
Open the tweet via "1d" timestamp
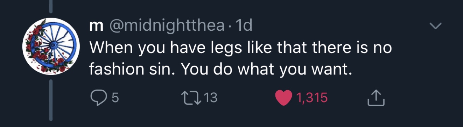[244, 25]
